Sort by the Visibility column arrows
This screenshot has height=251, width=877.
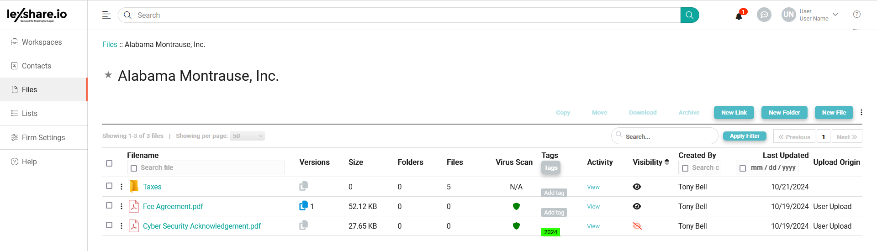point(667,162)
